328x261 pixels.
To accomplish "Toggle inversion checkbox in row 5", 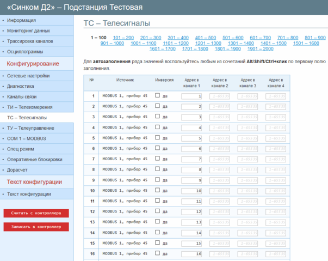I will tap(158, 138).
